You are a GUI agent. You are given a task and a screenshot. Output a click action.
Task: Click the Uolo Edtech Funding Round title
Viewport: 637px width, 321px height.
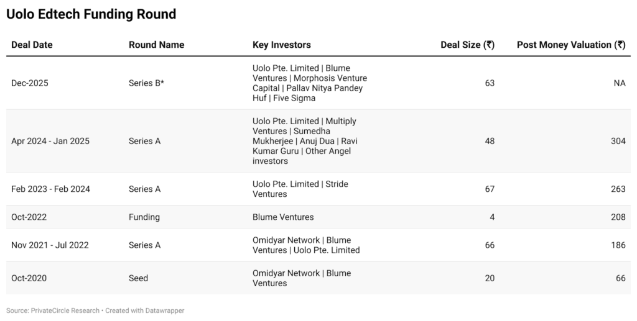pyautogui.click(x=91, y=14)
